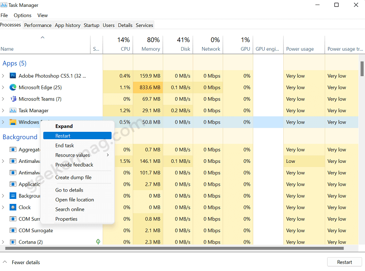Sort by Name column header
365x271 pixels.
pyautogui.click(x=45, y=44)
